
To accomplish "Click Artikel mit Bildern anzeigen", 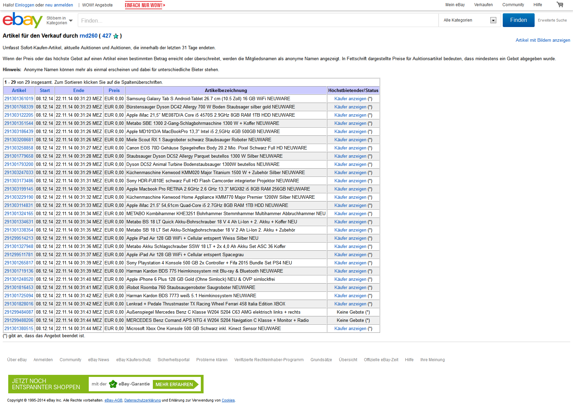I will coord(543,40).
